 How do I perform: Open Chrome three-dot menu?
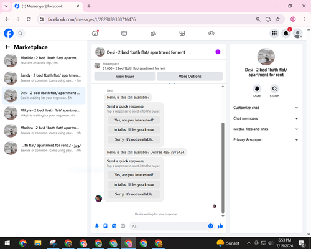pos(304,19)
